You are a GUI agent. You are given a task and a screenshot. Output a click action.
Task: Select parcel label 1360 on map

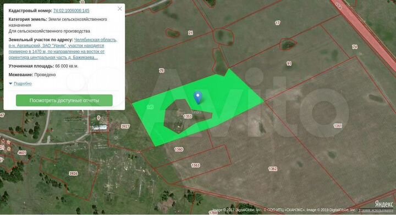pos(179,149)
